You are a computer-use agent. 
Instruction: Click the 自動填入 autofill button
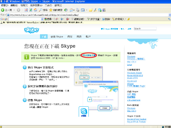coord(118,19)
